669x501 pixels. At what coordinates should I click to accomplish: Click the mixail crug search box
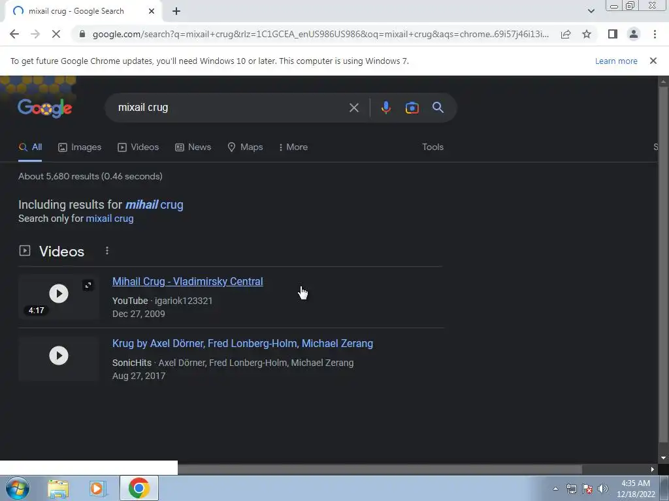pyautogui.click(x=231, y=108)
